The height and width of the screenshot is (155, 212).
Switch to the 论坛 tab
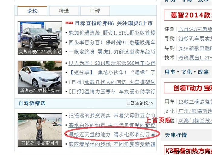[x=32, y=11]
